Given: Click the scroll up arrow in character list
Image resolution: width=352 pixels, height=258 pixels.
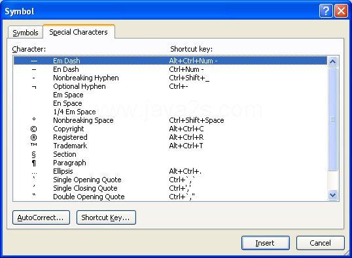Looking at the screenshot, I should click(332, 61).
